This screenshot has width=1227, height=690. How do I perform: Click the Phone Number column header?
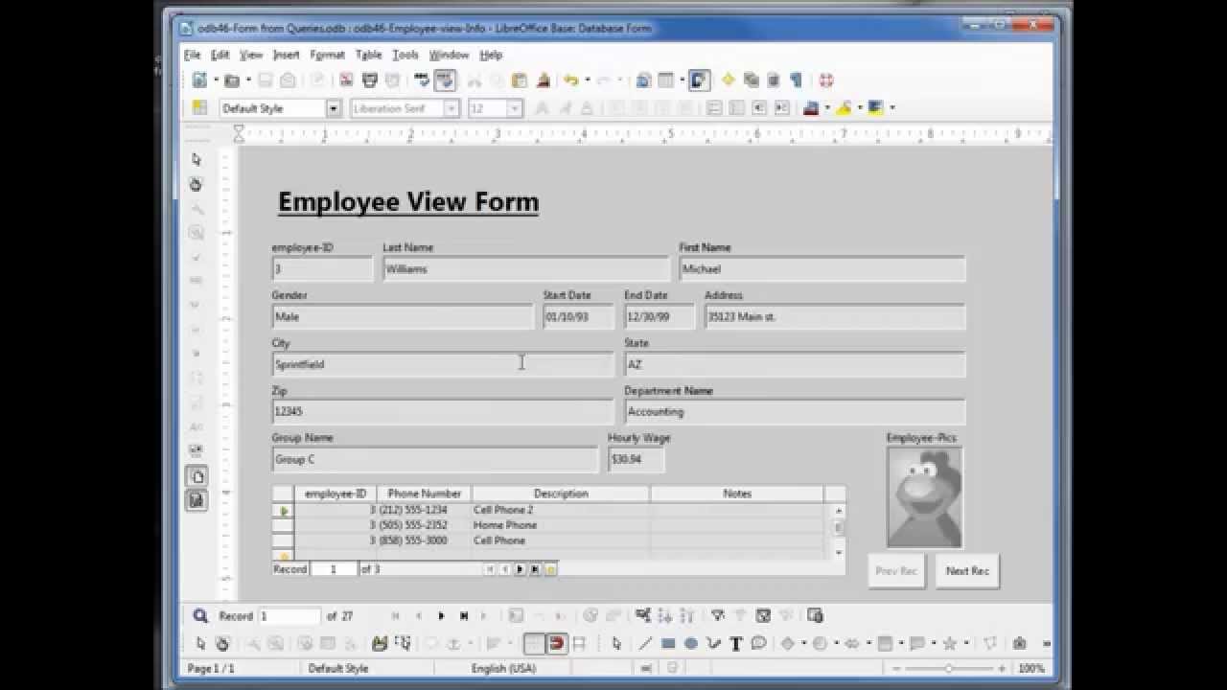[424, 494]
